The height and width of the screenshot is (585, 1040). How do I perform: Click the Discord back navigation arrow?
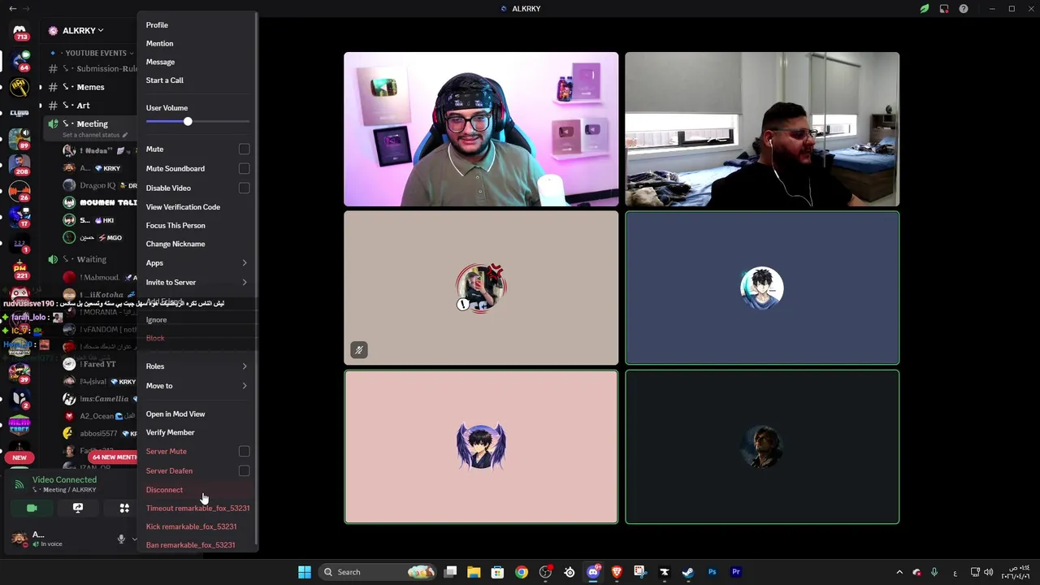pyautogui.click(x=12, y=8)
